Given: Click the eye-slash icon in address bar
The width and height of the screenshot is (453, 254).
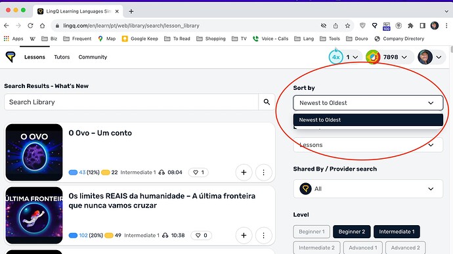Looking at the screenshot, I should tap(324, 26).
